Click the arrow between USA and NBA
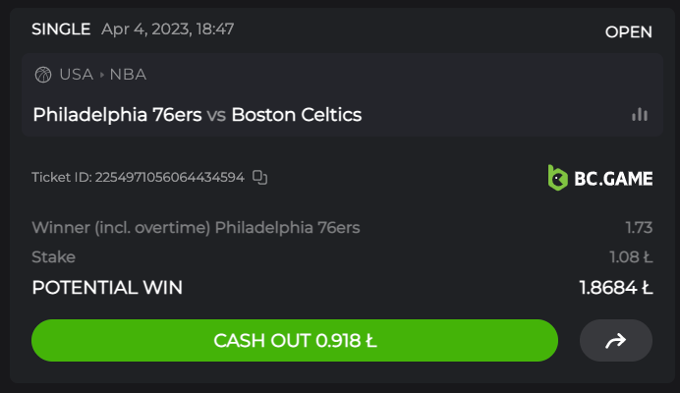The image size is (680, 393). pyautogui.click(x=101, y=75)
